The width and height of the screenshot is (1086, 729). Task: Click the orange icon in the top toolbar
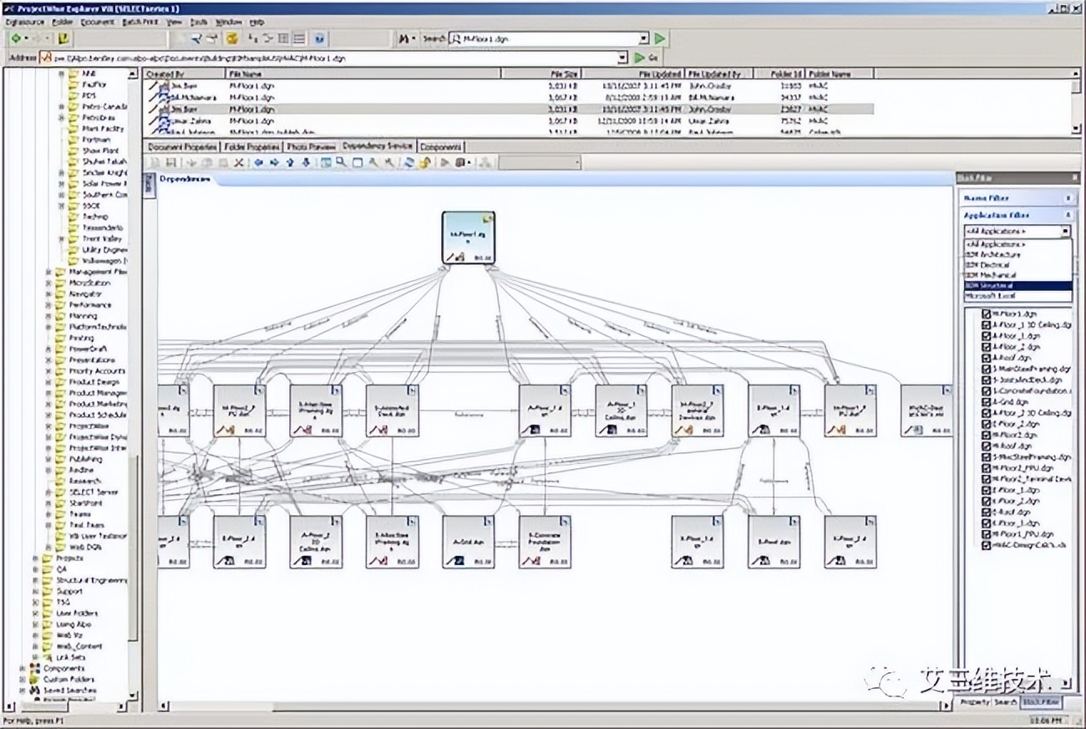click(x=233, y=38)
